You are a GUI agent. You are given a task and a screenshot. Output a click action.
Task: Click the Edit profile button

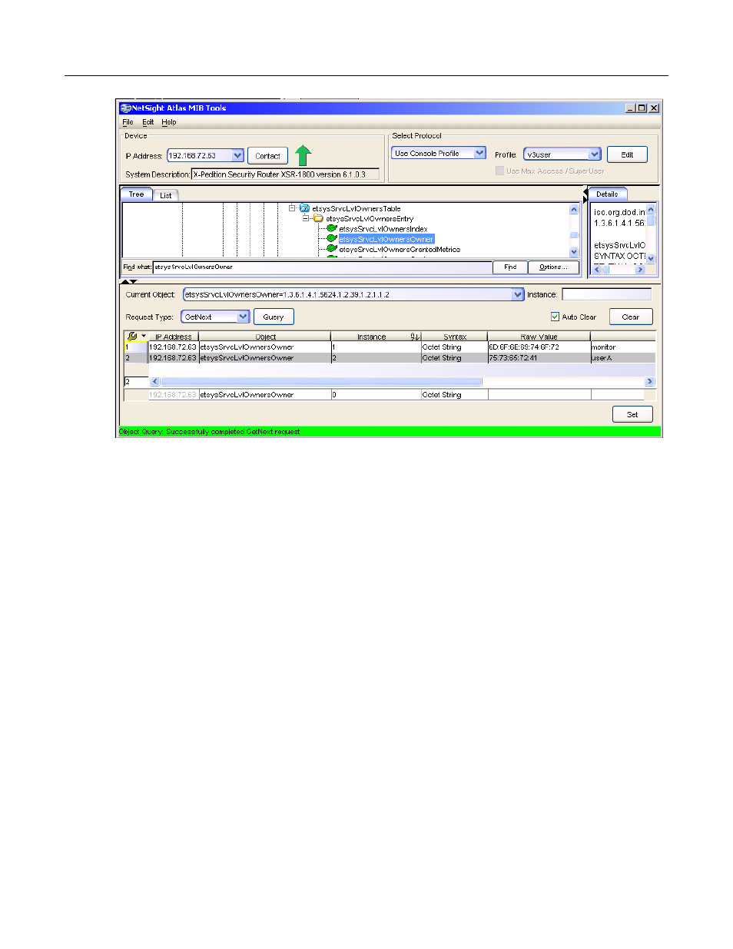pyautogui.click(x=627, y=154)
